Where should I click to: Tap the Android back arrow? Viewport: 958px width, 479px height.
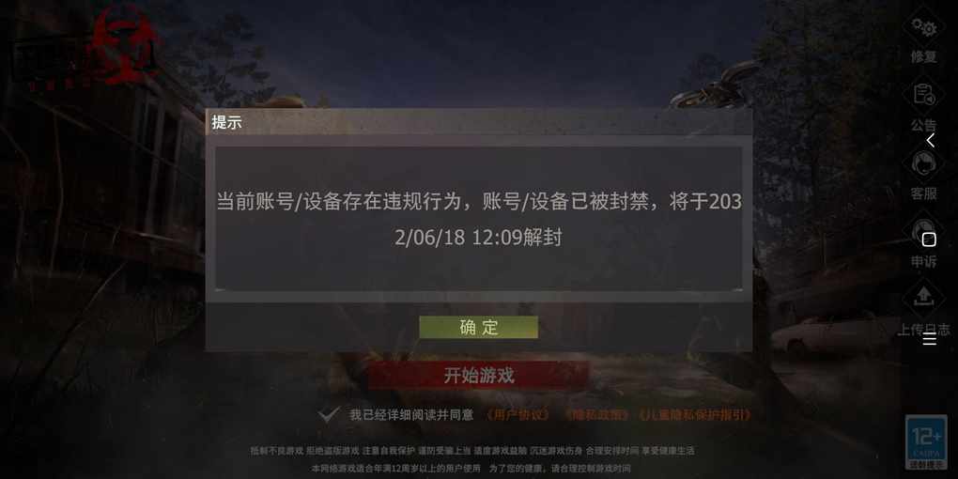click(930, 141)
